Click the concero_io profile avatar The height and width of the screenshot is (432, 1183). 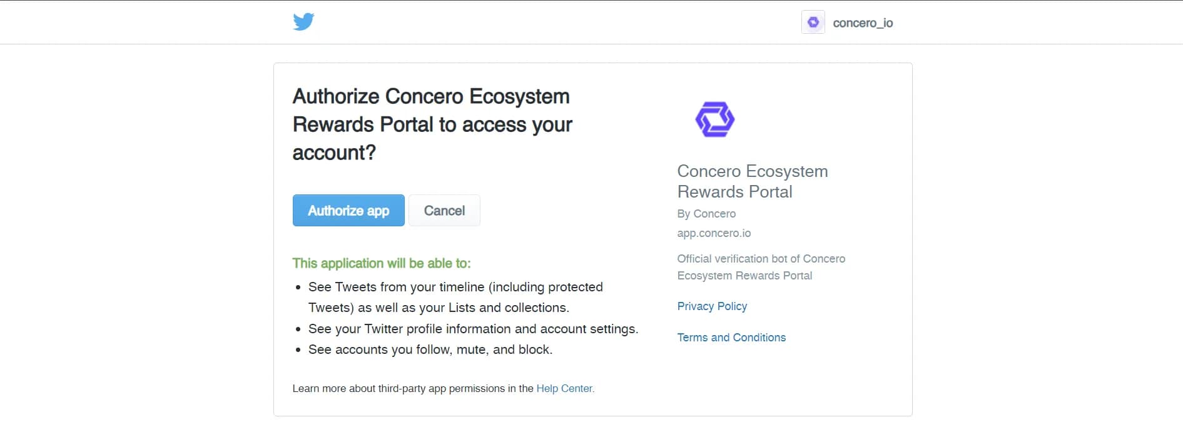pos(813,23)
